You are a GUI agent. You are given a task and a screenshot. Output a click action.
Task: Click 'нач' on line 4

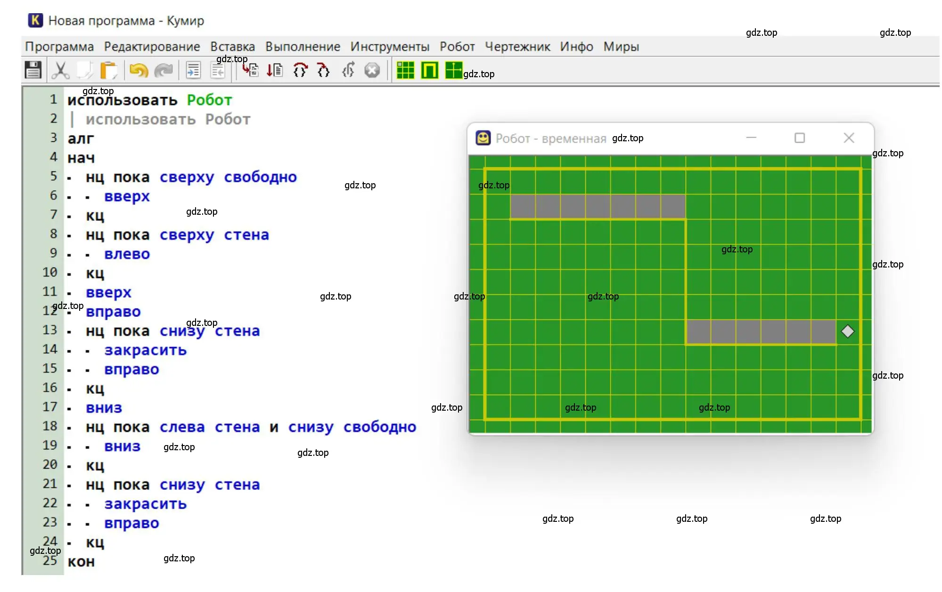pyautogui.click(x=81, y=158)
